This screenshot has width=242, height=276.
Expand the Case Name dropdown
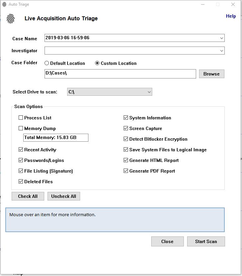point(221,38)
